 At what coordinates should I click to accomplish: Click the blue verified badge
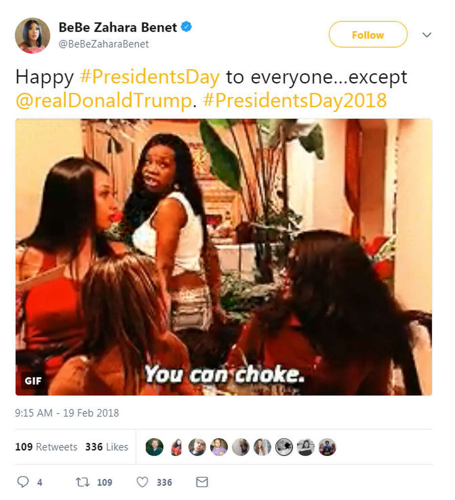186,27
